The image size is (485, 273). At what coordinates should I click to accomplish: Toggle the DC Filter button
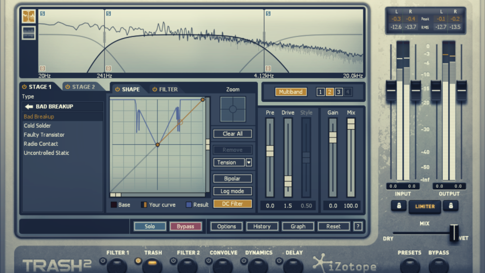point(233,204)
